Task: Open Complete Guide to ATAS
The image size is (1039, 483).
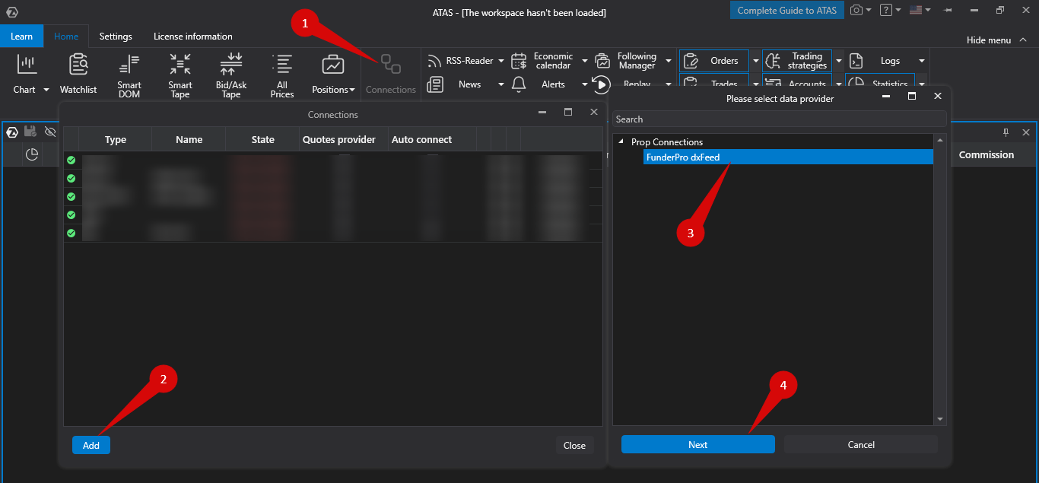Action: click(x=787, y=11)
